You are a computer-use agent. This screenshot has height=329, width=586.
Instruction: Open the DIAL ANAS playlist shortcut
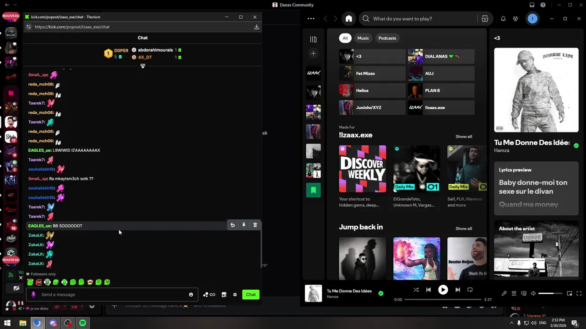tap(441, 56)
